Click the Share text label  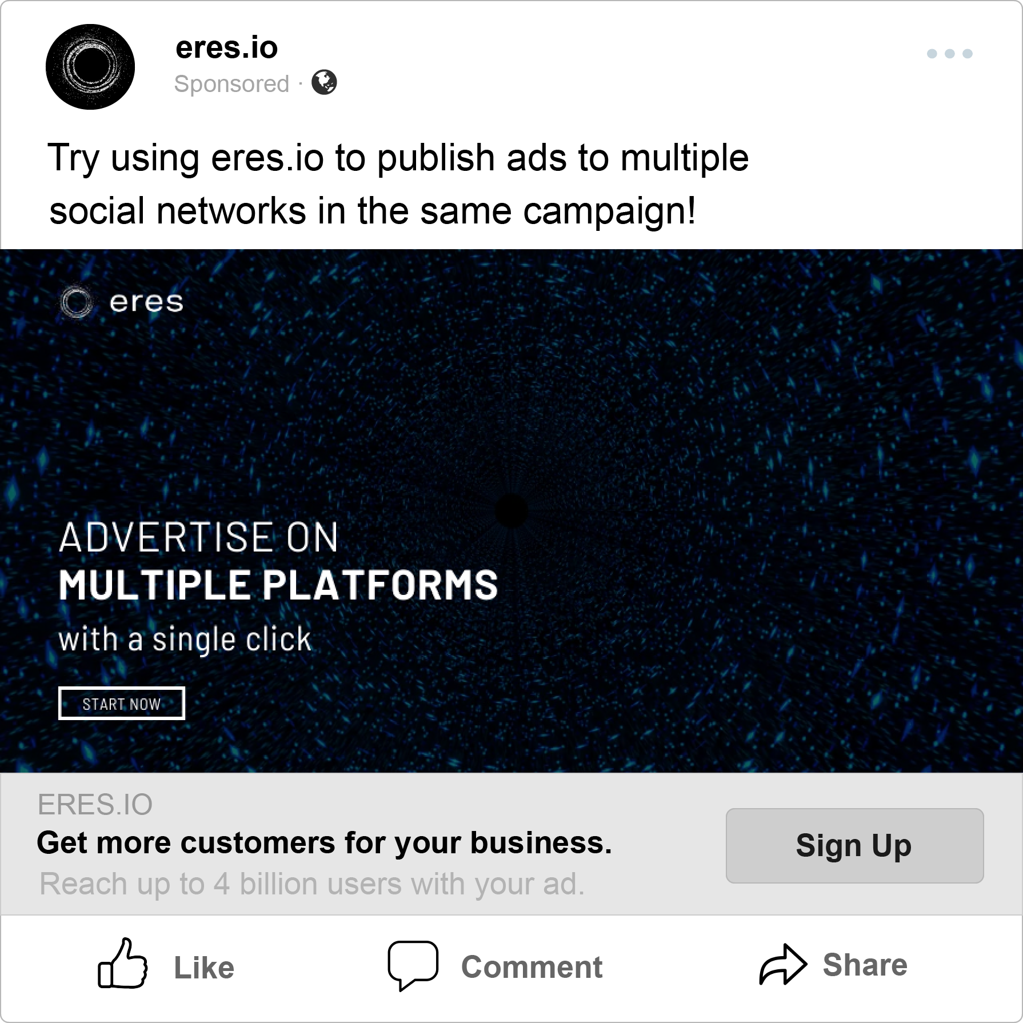pos(865,965)
